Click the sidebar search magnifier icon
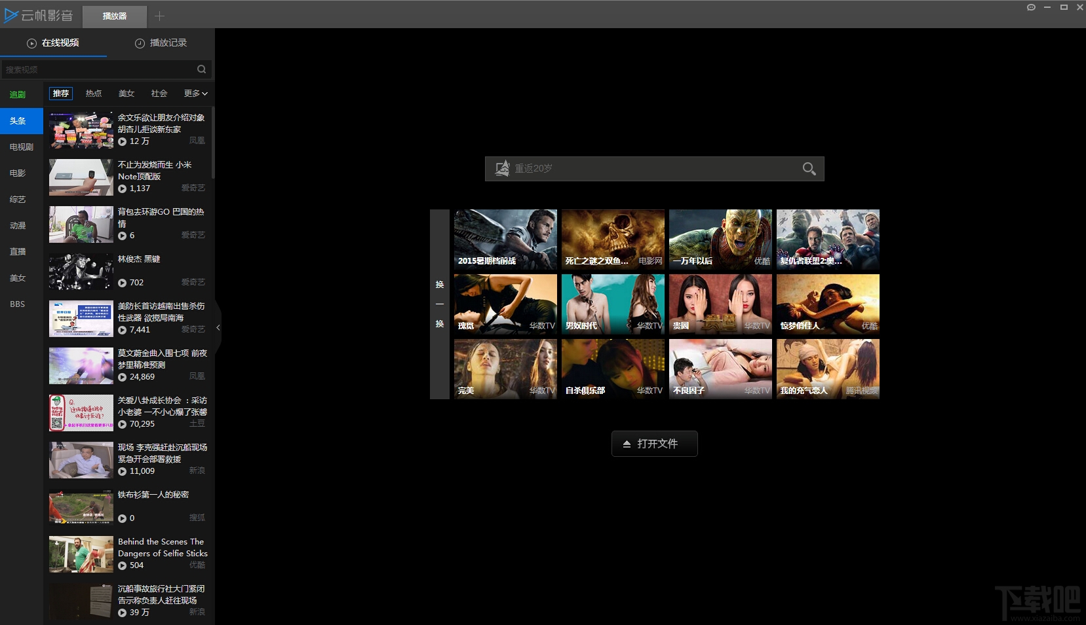Image resolution: width=1086 pixels, height=625 pixels. [201, 69]
